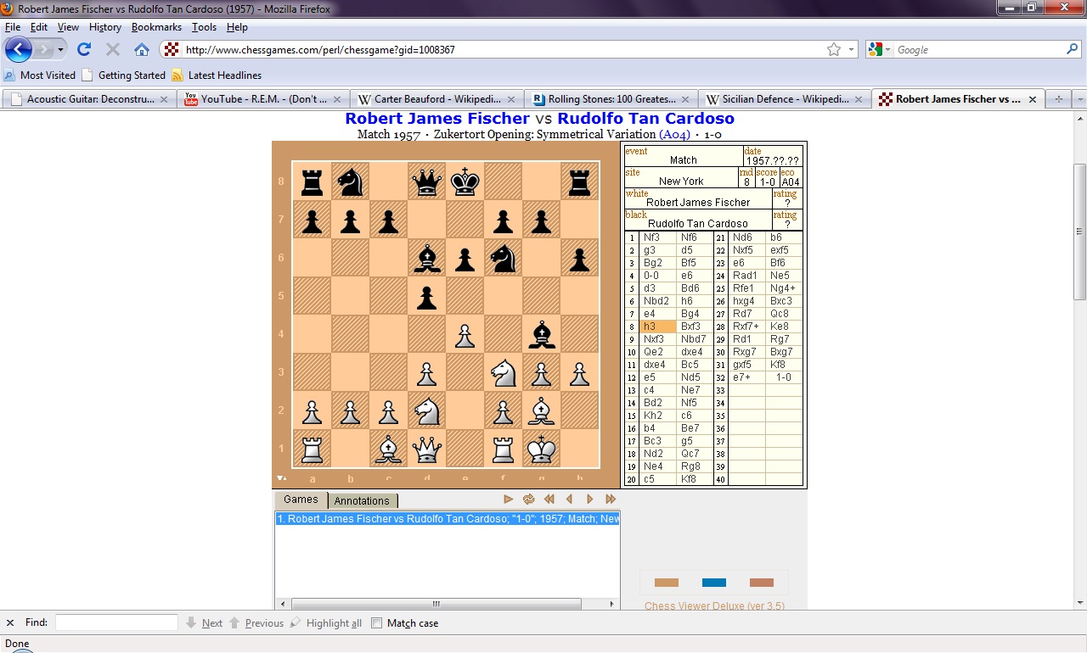Viewport: 1087px width, 653px height.
Task: Click the search magnifier icon
Action: 1072,50
